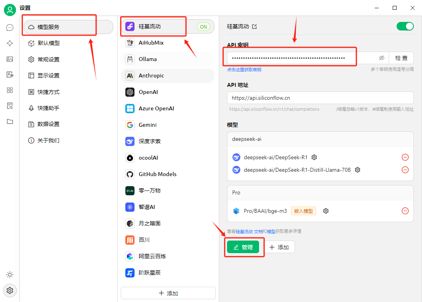Reveal the API key with eye icon

click(381, 57)
